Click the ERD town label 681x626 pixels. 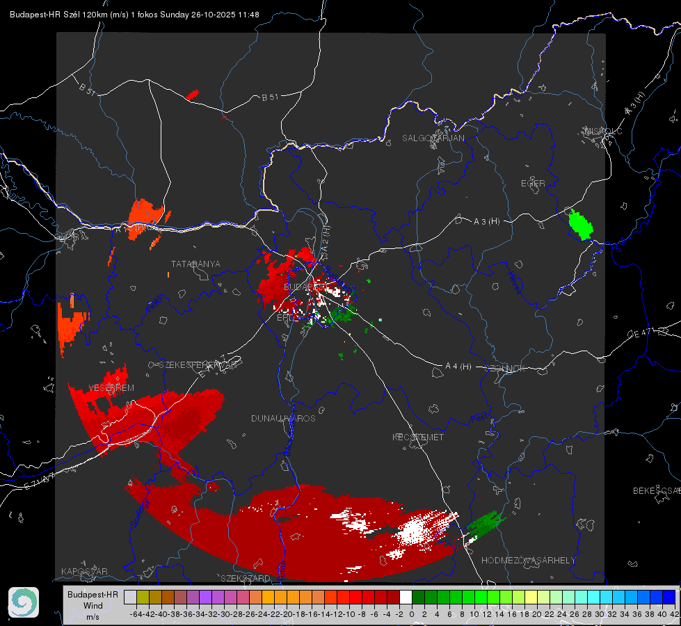285,318
